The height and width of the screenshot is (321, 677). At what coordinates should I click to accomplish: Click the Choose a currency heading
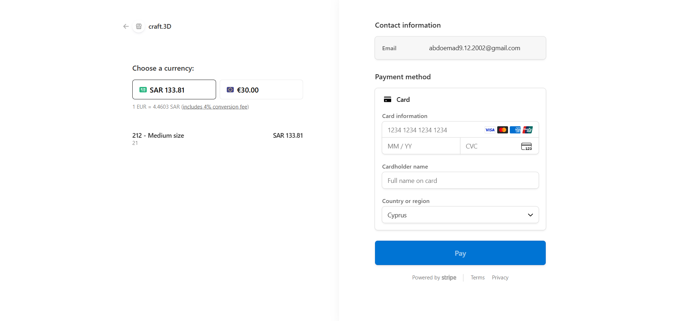pos(163,68)
